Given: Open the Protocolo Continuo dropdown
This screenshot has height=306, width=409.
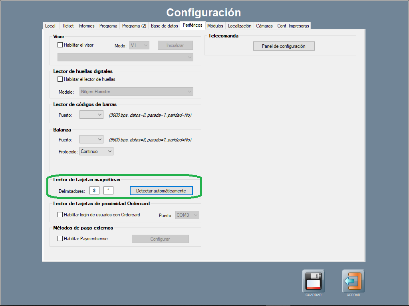Looking at the screenshot, I should (96, 151).
